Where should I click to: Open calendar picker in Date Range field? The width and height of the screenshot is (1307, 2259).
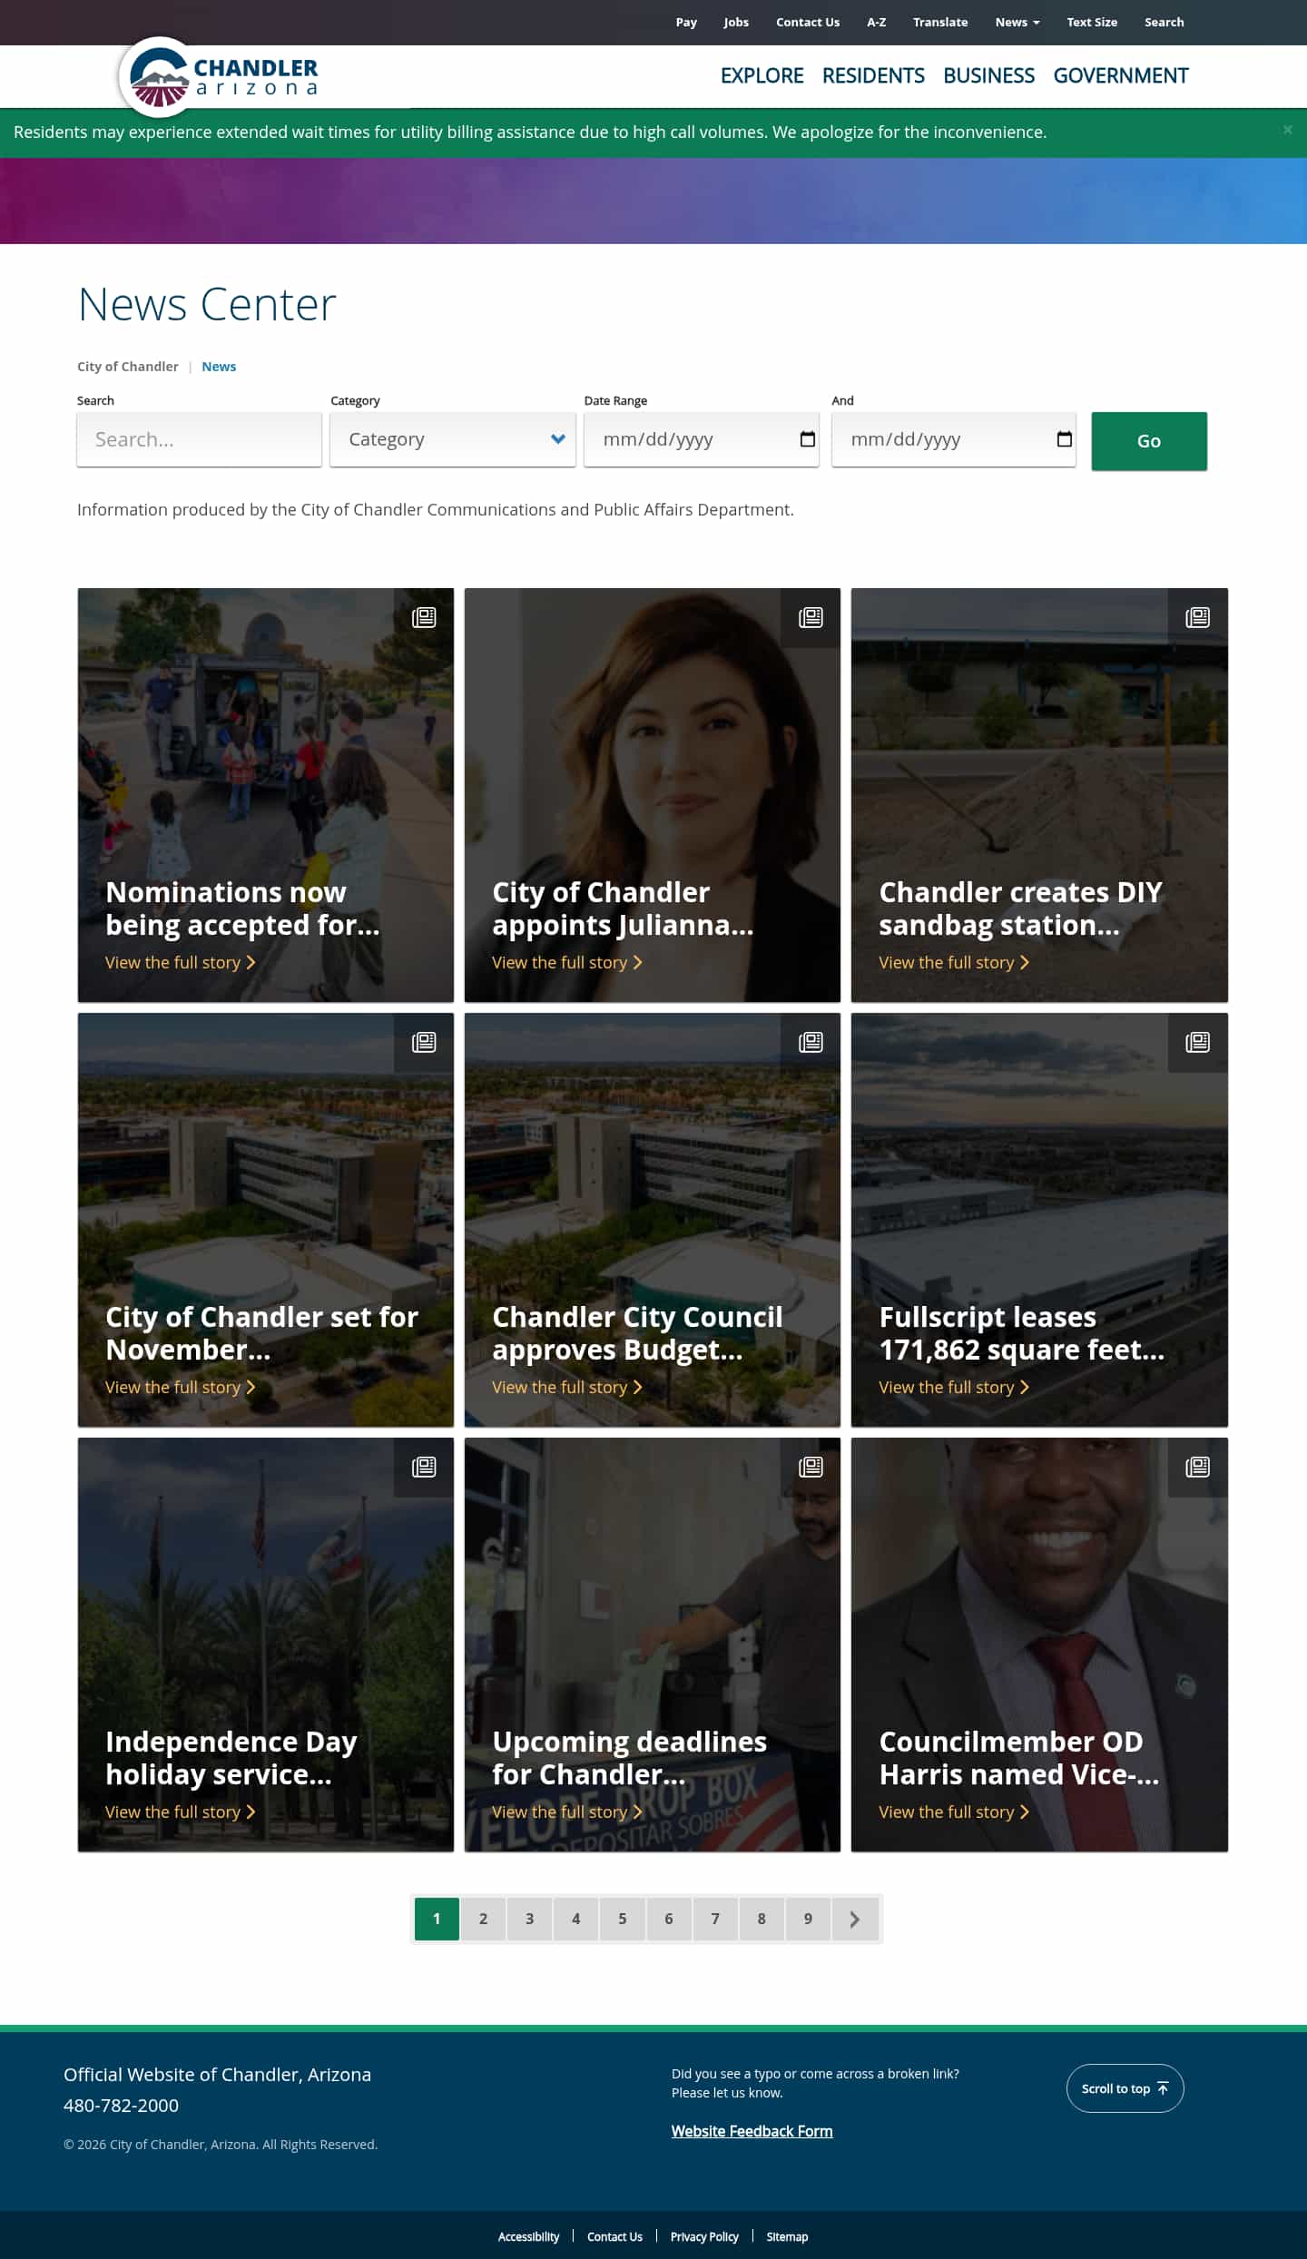tap(807, 439)
